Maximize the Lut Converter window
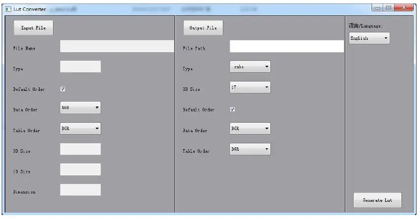This screenshot has height=218, width=420. (x=389, y=7)
